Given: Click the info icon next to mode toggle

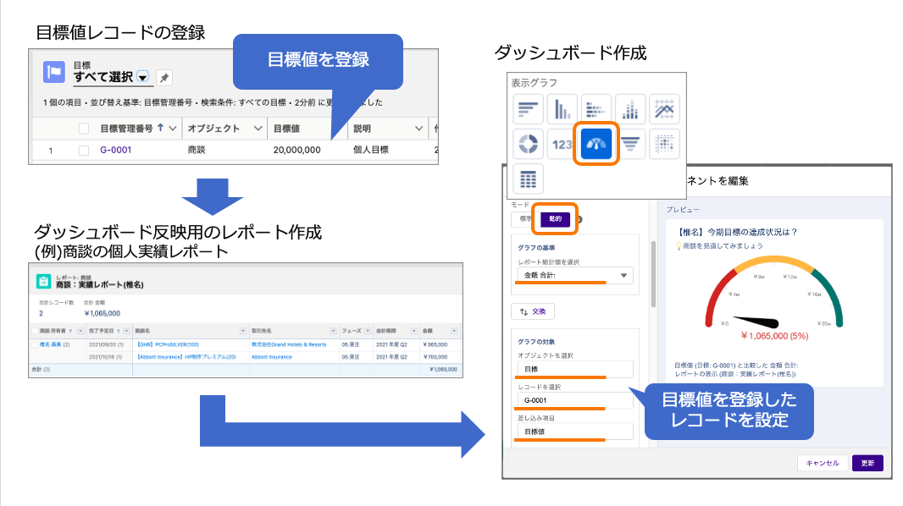Looking at the screenshot, I should (579, 219).
